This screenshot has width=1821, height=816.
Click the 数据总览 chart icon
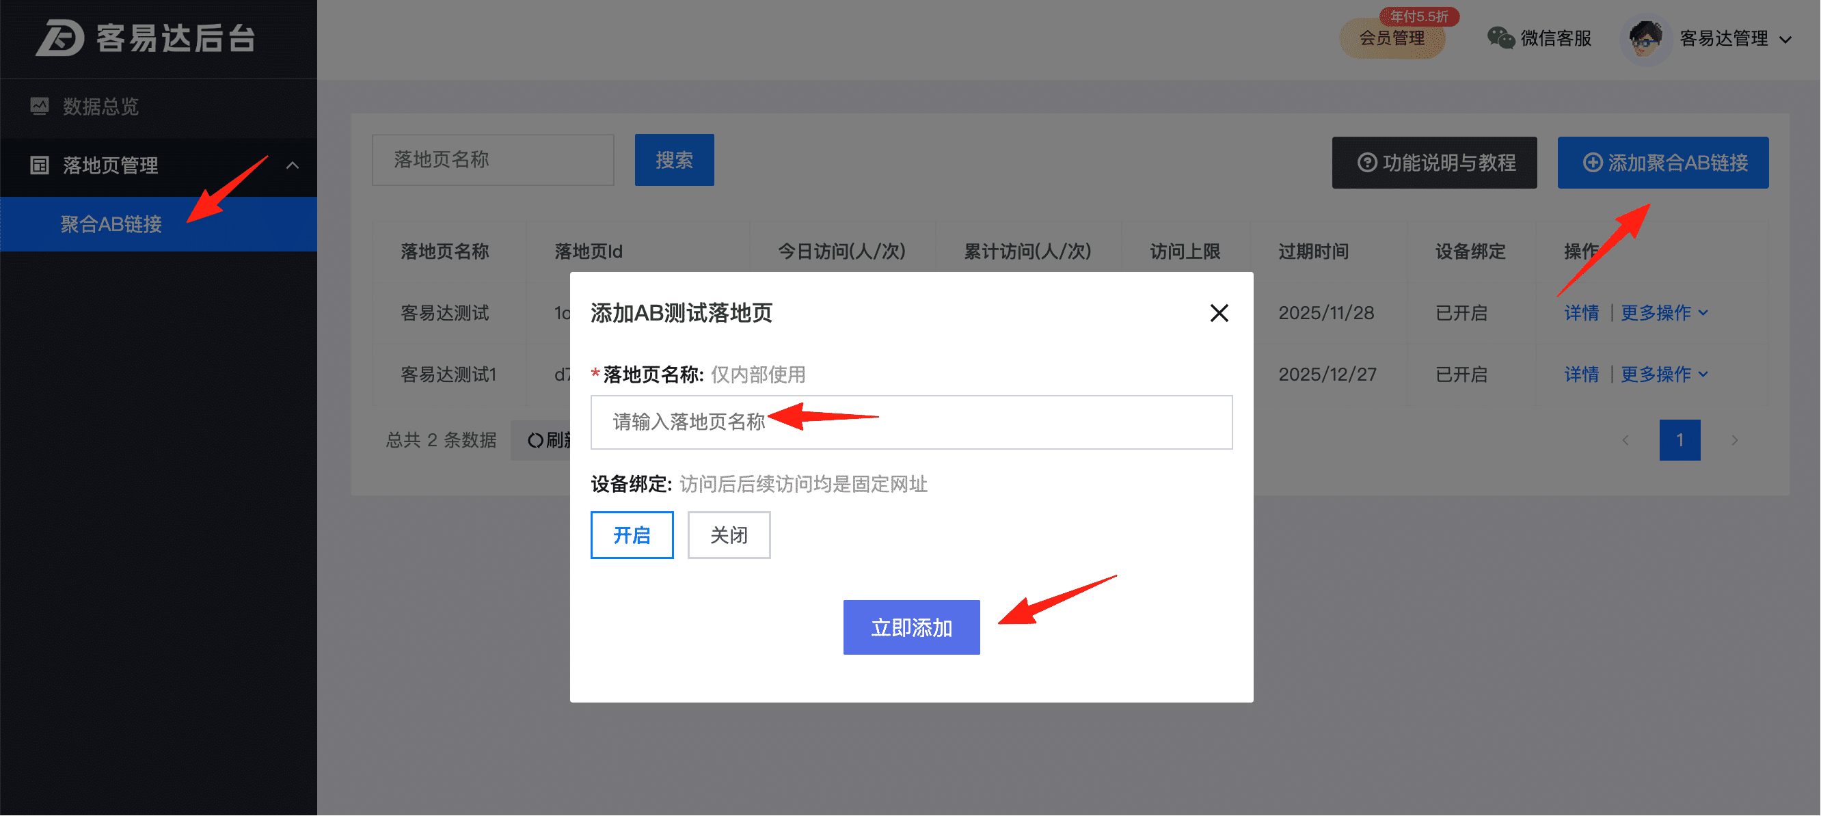pos(40,107)
